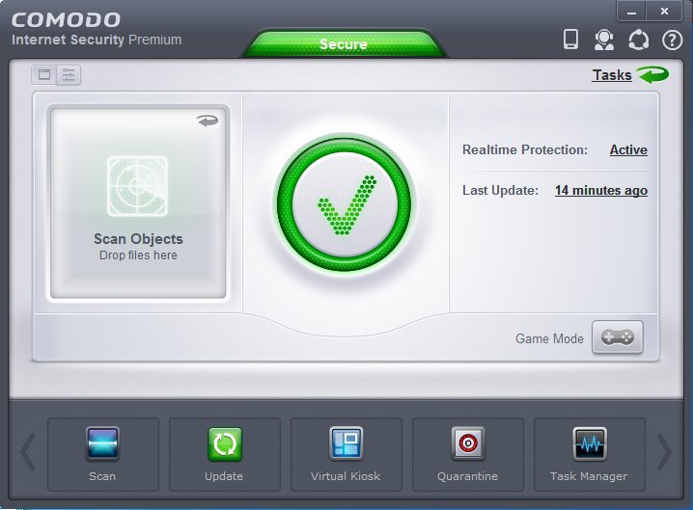Click the COMODO logo text
The height and width of the screenshot is (510, 693).
pos(66,20)
